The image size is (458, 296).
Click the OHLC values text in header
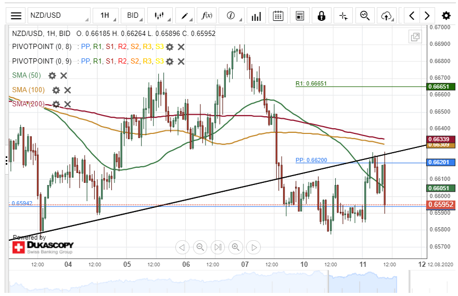point(146,34)
